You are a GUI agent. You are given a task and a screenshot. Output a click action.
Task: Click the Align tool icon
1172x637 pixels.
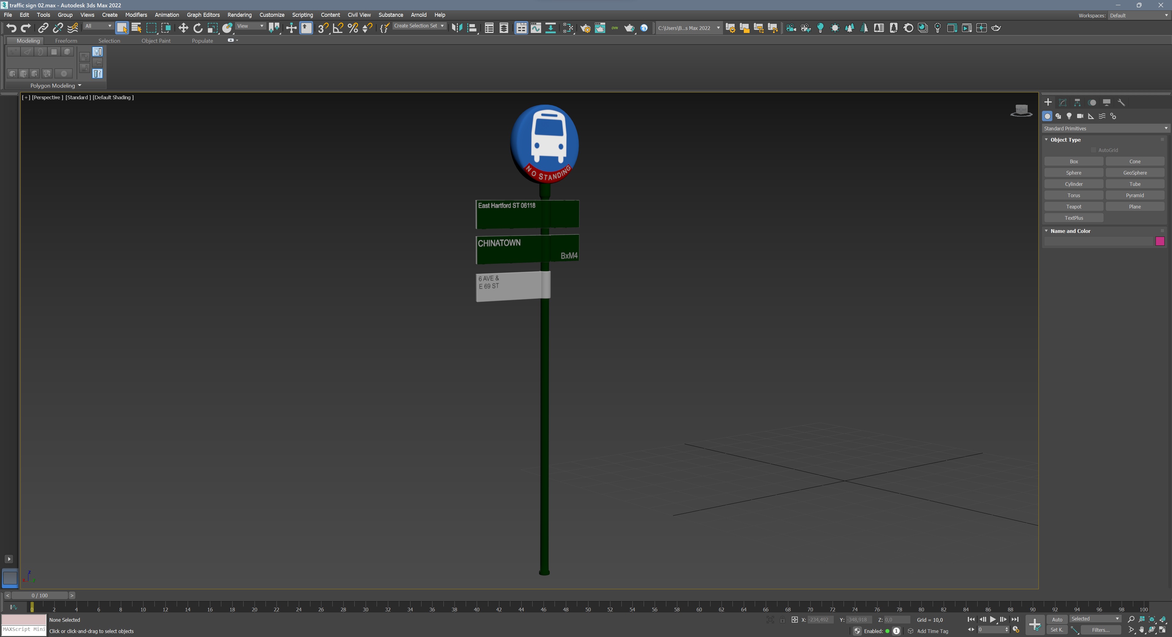tap(472, 28)
